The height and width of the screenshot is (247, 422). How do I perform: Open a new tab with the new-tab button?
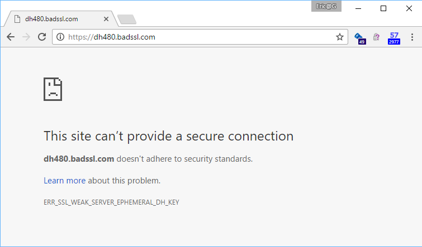[127, 20]
